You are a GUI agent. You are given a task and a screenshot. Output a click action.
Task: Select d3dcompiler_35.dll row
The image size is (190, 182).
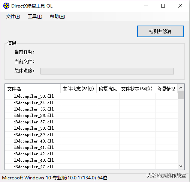coord(91,109)
